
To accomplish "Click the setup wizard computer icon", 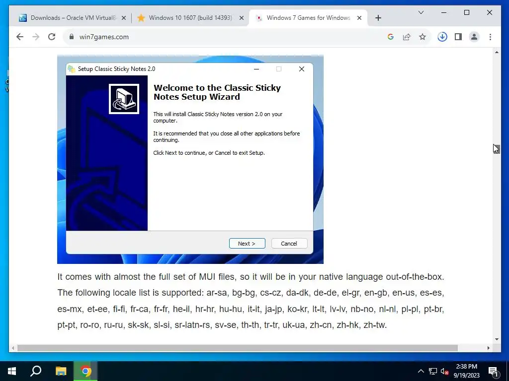I will tap(124, 99).
